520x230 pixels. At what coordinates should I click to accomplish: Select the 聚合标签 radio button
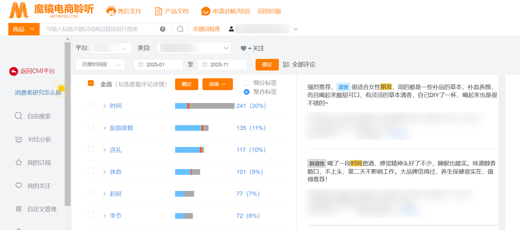pyautogui.click(x=246, y=92)
